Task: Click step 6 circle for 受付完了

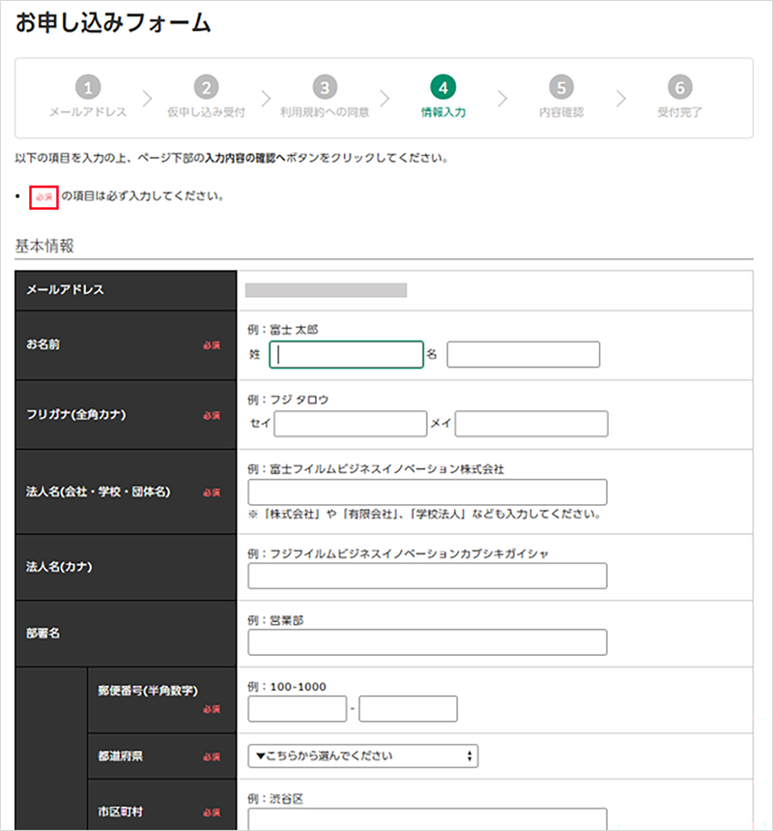Action: (679, 87)
